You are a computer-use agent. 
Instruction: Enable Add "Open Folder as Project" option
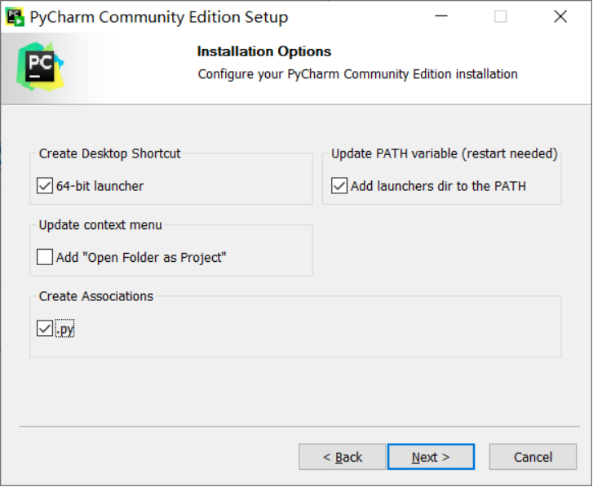pos(45,258)
